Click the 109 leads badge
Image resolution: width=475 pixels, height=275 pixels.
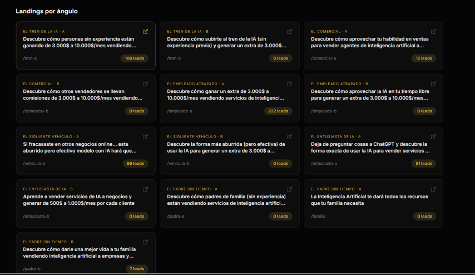(x=135, y=58)
